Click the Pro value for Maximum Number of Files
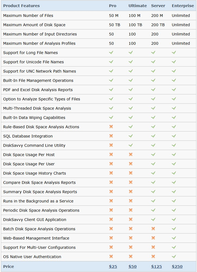Image resolution: width=197 pixels, height=272 pixels. (114, 16)
